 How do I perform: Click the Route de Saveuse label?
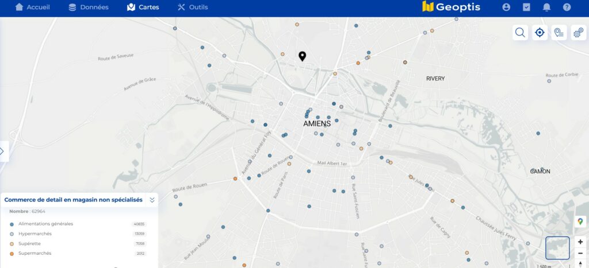[116, 57]
